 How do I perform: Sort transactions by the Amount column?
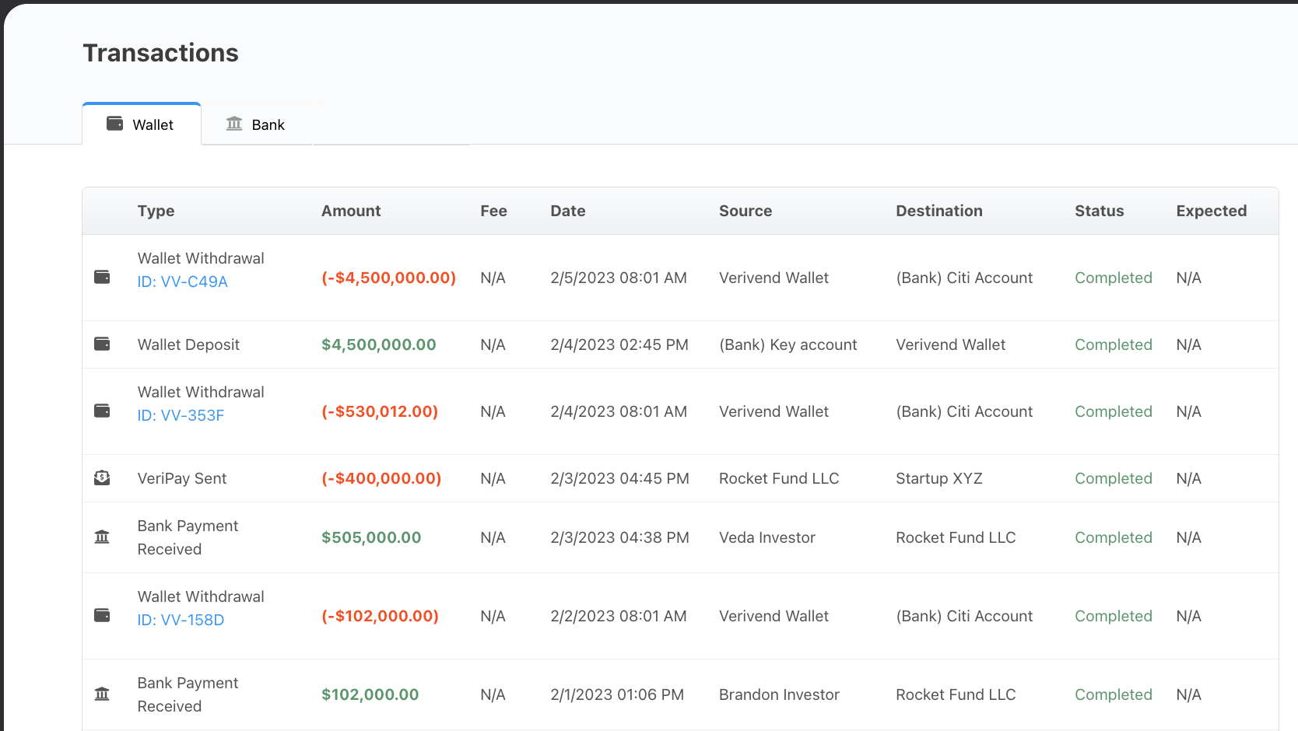[x=351, y=211]
